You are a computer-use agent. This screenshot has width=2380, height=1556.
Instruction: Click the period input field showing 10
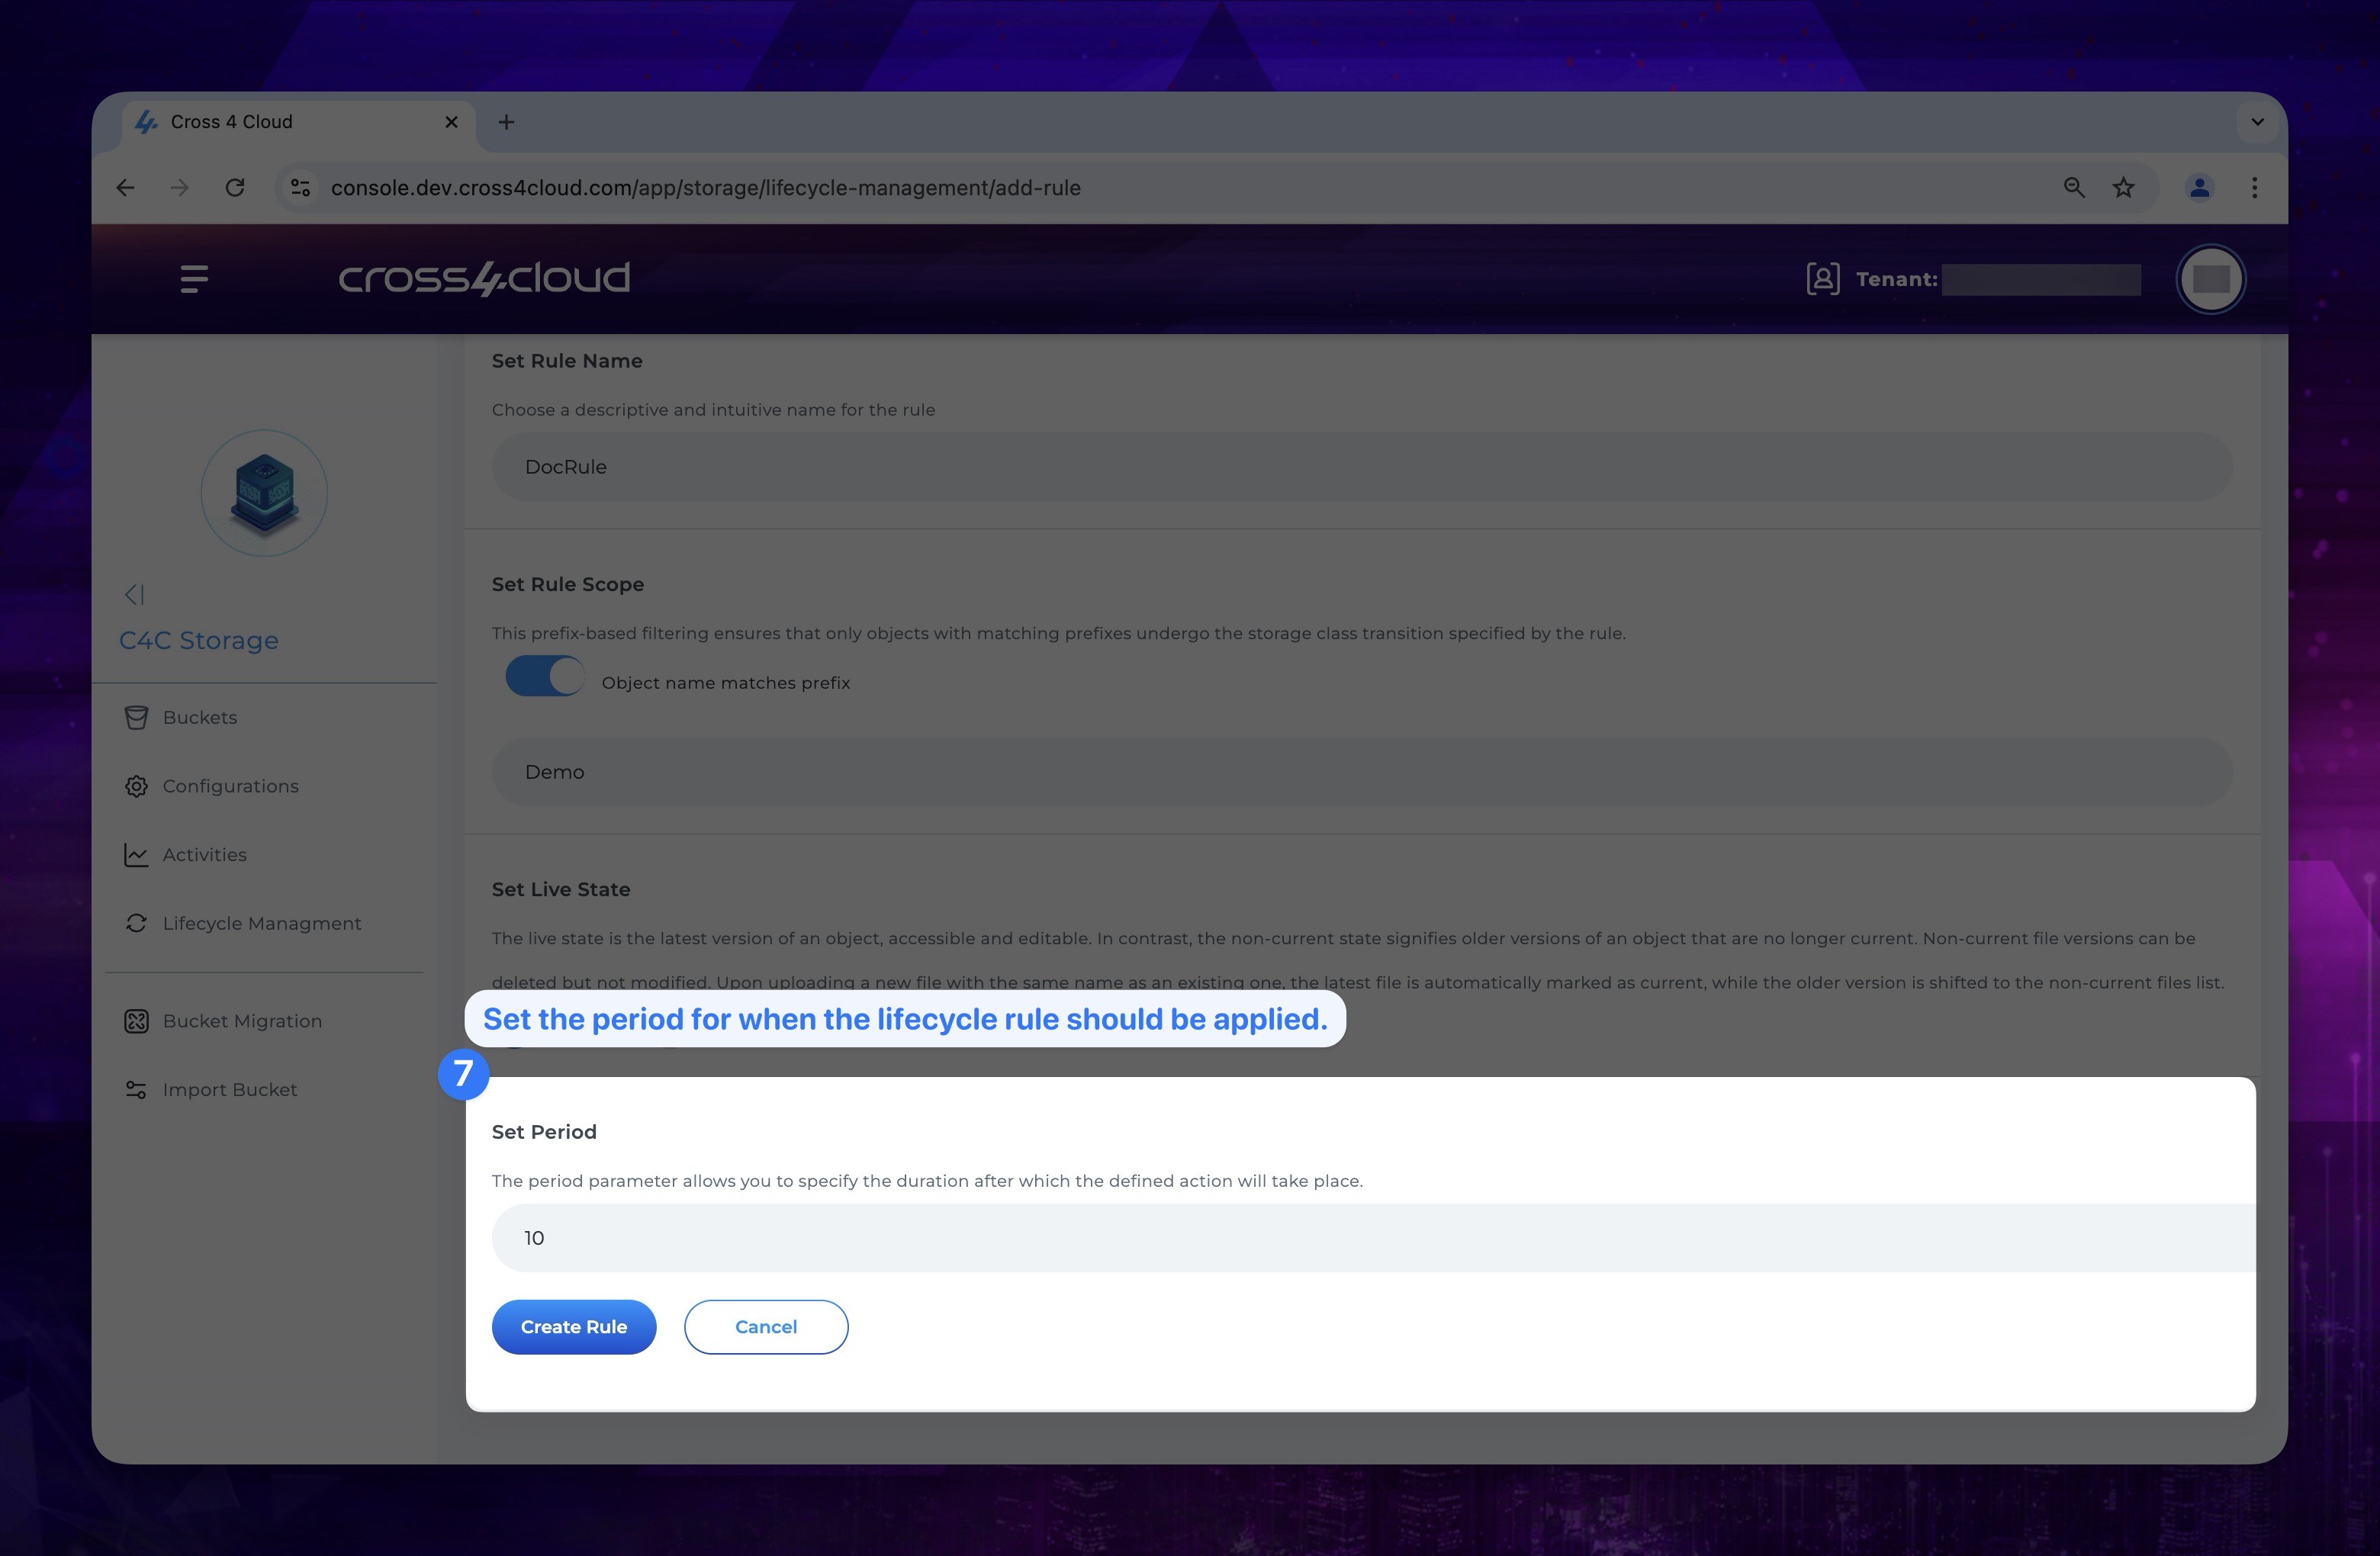click(1372, 1236)
